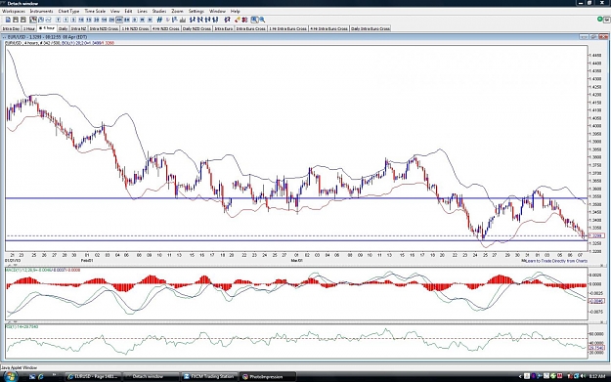Screen dimensions: 611x382
Task: Click the plain magnifier zoom icon at toolbar end
Action: 262,20
